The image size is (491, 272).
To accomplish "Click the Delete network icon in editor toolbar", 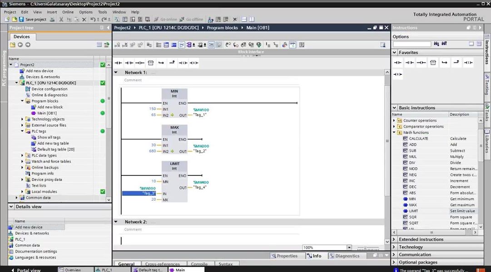I will tap(124, 45).
